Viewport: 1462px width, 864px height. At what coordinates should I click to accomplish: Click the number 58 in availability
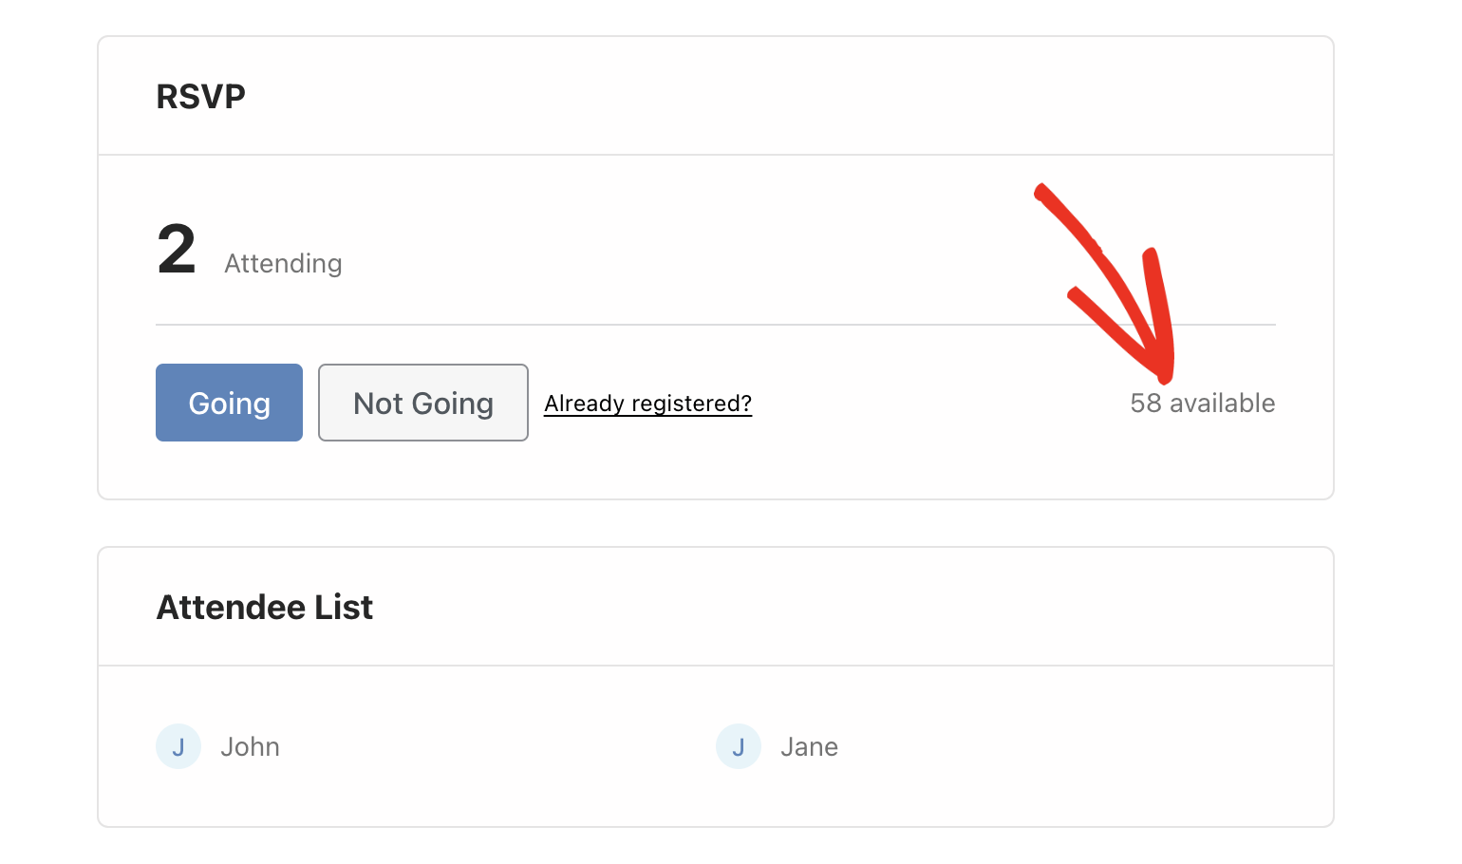pyautogui.click(x=1146, y=404)
